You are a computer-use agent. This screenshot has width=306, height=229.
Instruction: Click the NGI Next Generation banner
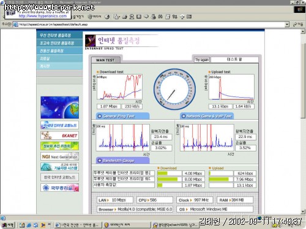(59, 157)
